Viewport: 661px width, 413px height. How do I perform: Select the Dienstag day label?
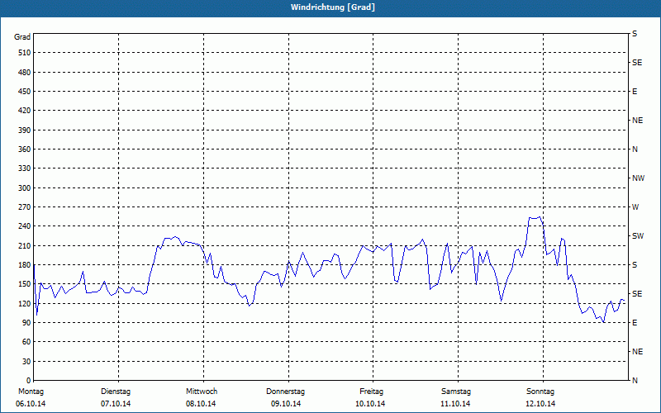[116, 392]
